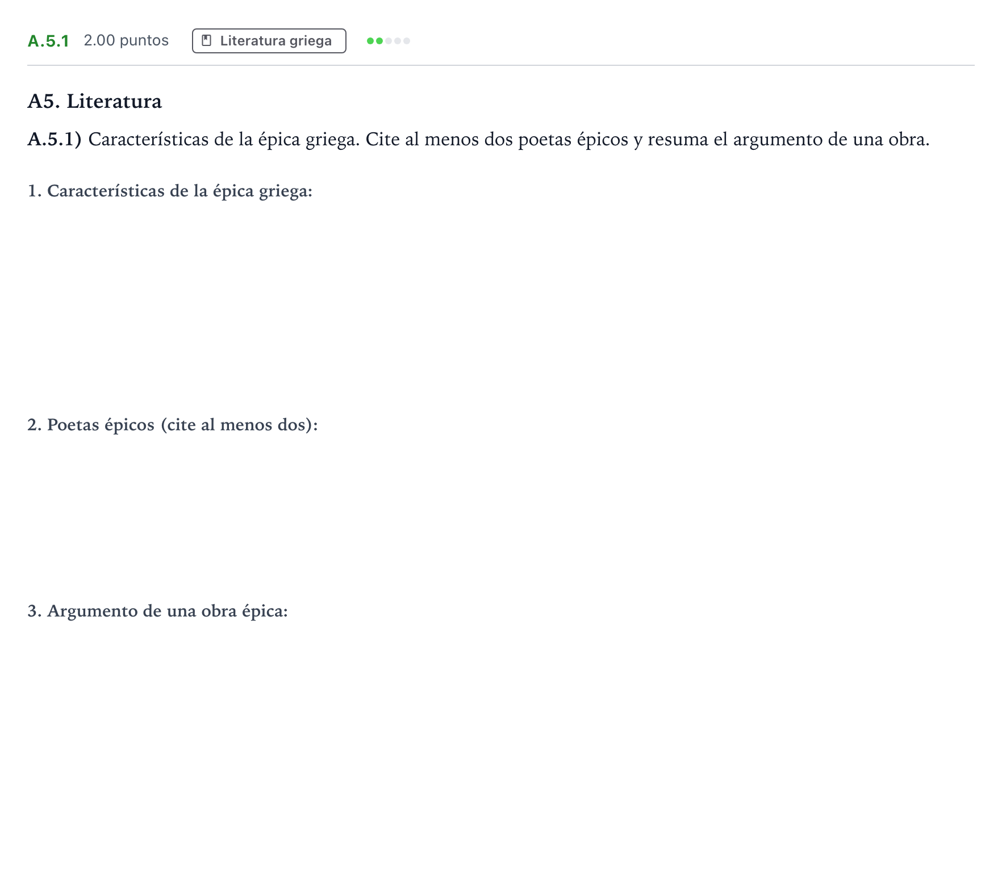Click the A5. Literatura heading
Viewport: 1002px width, 872px height.
point(95,101)
